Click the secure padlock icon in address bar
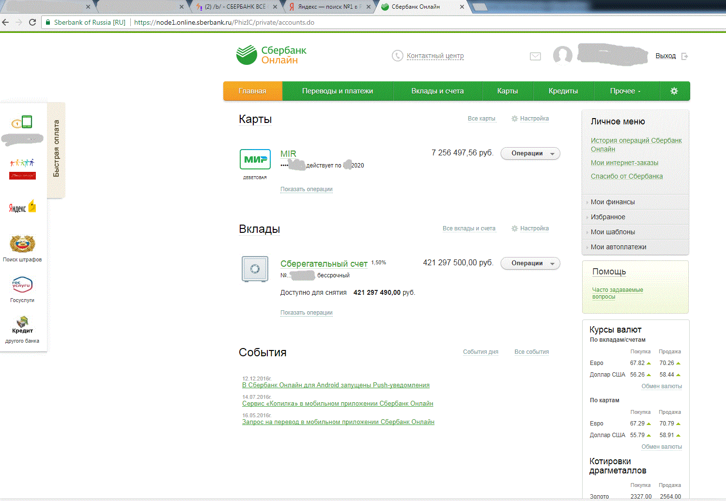This screenshot has height=501, width=726. (x=47, y=22)
